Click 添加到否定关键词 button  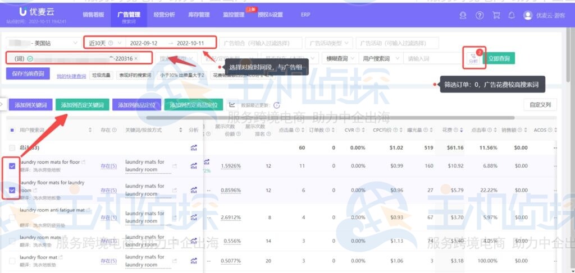click(x=82, y=105)
